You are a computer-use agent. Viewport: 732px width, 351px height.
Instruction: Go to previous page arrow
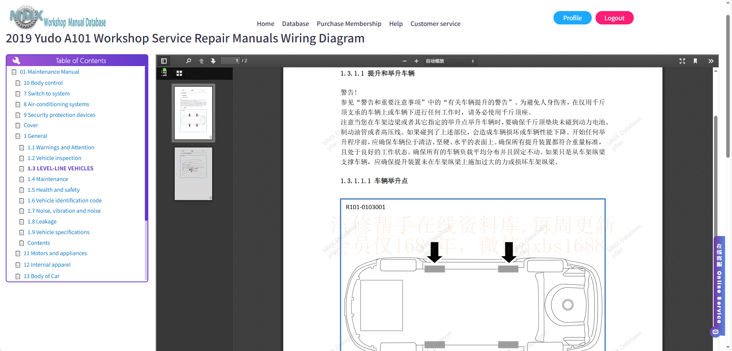(x=201, y=61)
